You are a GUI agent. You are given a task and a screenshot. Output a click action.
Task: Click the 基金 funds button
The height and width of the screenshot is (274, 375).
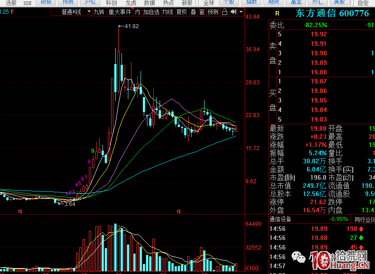coord(296,2)
